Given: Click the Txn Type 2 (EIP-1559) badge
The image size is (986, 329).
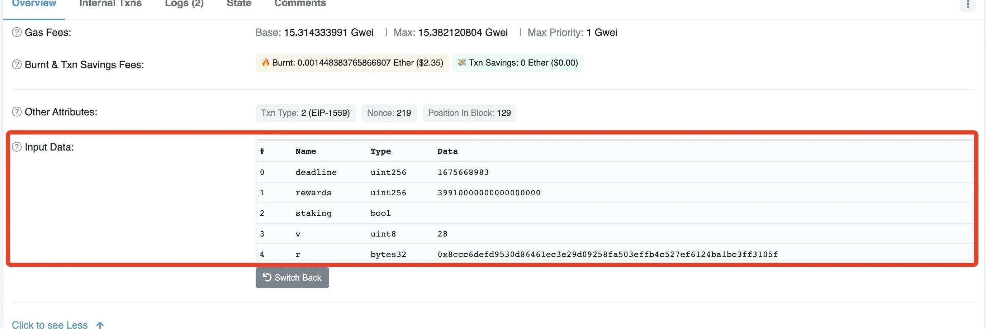Looking at the screenshot, I should point(305,113).
